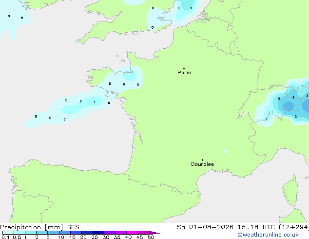This screenshot has width=309, height=239.
Task: Select the 20 mm legend color swatch
Action: pyautogui.click(x=87, y=233)
